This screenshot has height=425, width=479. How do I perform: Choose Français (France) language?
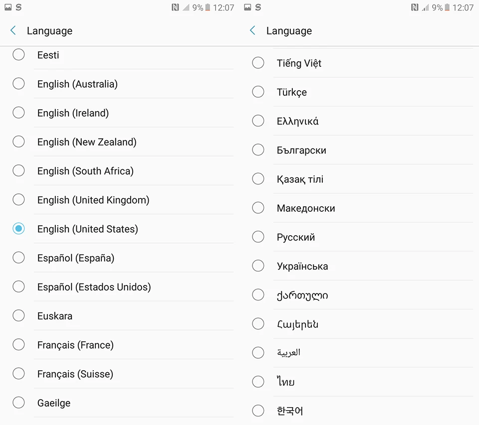tap(120, 345)
